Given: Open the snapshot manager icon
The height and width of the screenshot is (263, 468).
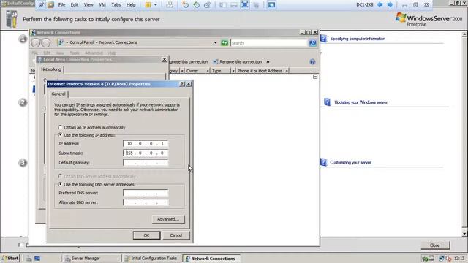Looking at the screenshot, I should pos(207,5).
